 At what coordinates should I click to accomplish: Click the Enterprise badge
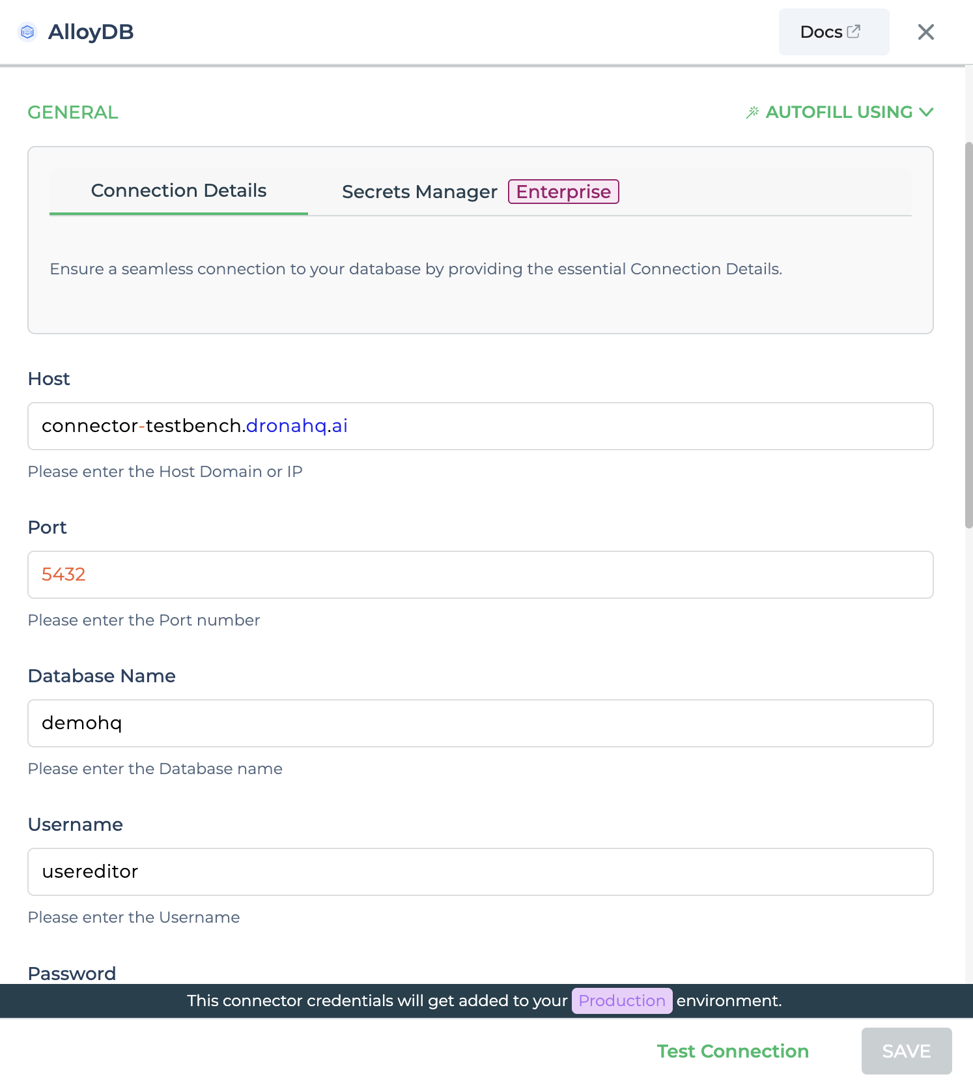(x=563, y=192)
